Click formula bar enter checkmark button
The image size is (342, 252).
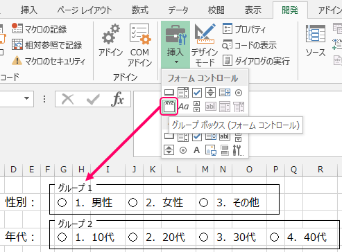(93, 99)
